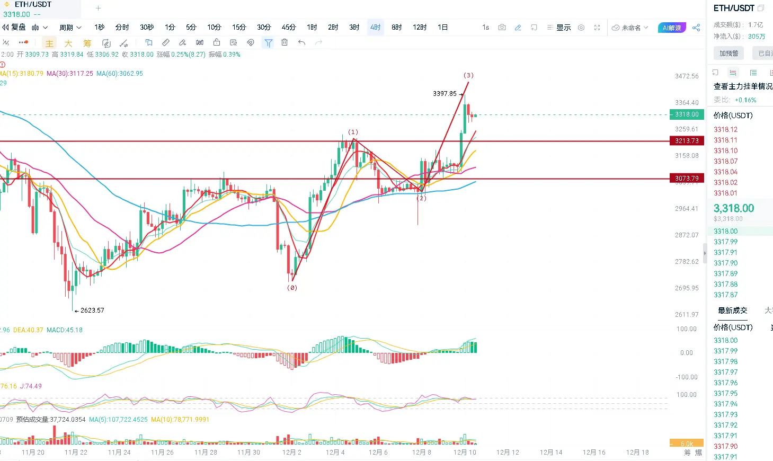Switch chart to 15分 interval
The width and height of the screenshot is (773, 461).
pos(239,28)
